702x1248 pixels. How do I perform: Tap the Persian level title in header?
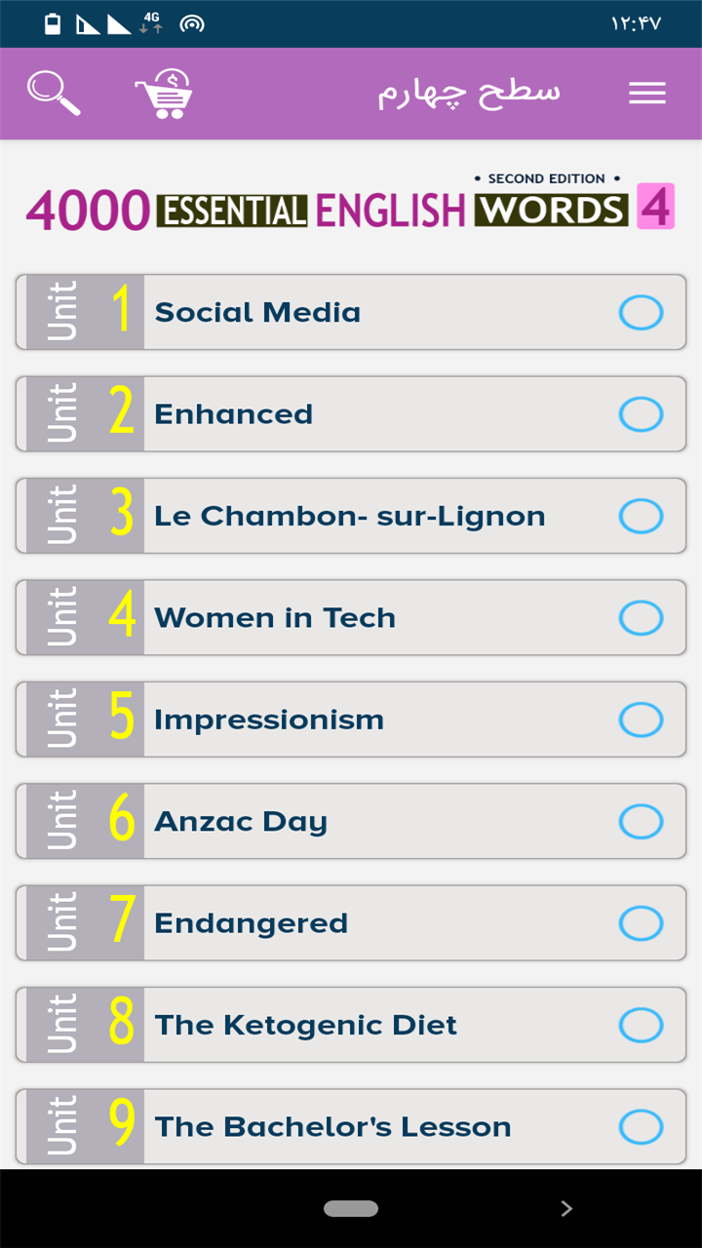(469, 94)
